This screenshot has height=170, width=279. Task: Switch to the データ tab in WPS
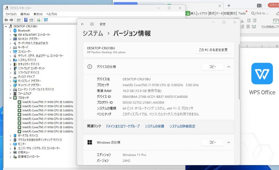pos(219,13)
